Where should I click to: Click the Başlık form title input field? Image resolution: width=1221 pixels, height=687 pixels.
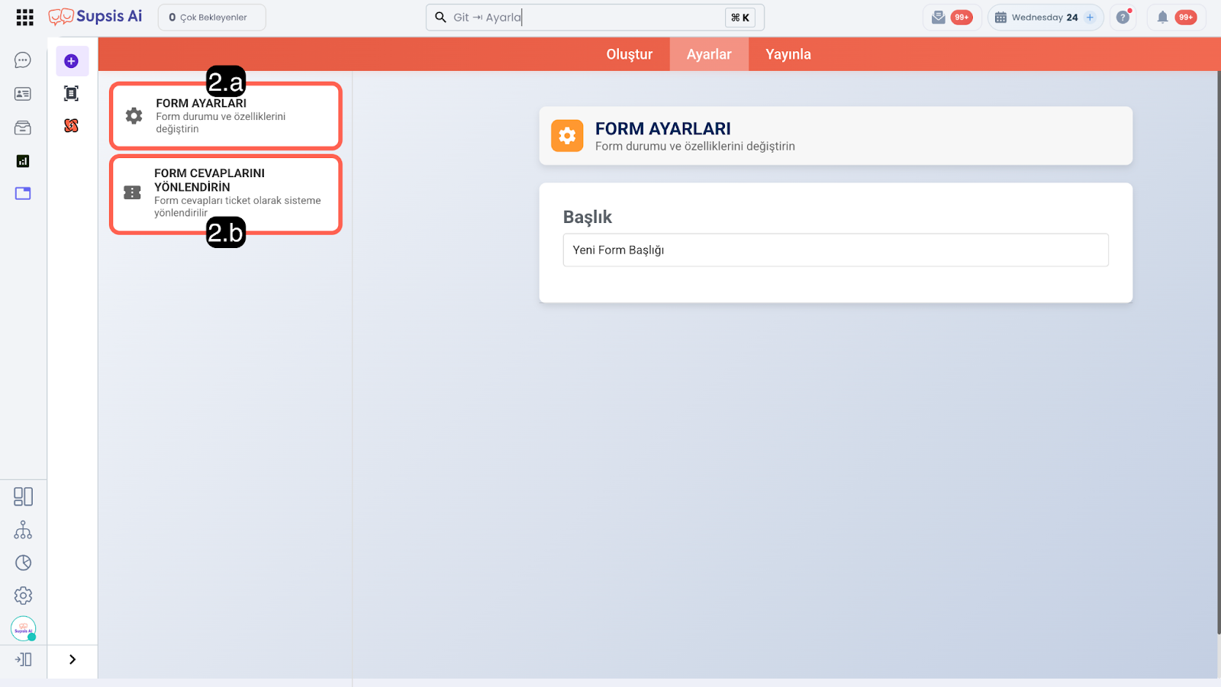point(835,250)
